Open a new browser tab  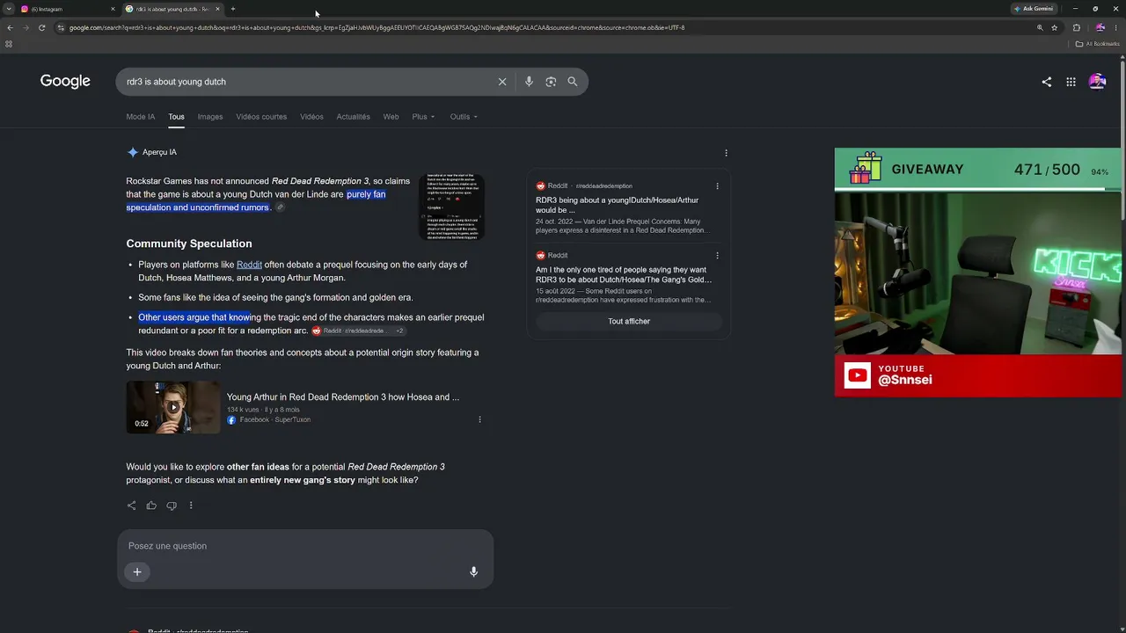(x=233, y=9)
